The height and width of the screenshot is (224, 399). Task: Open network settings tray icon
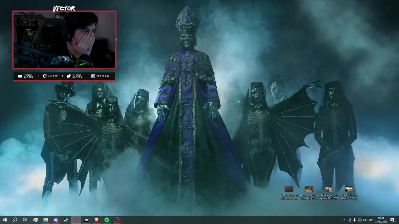pyautogui.click(x=359, y=220)
